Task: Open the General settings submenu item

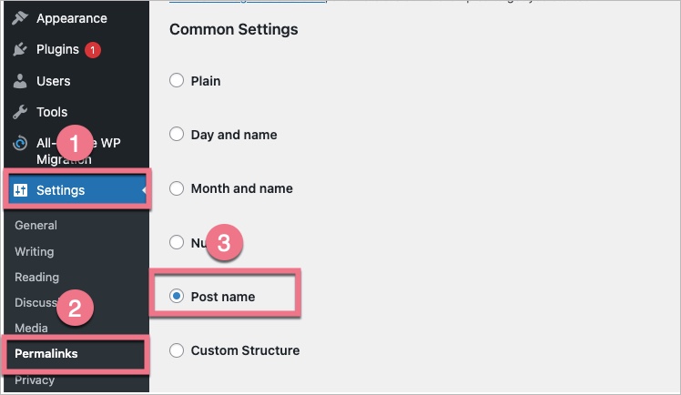Action: (36, 226)
